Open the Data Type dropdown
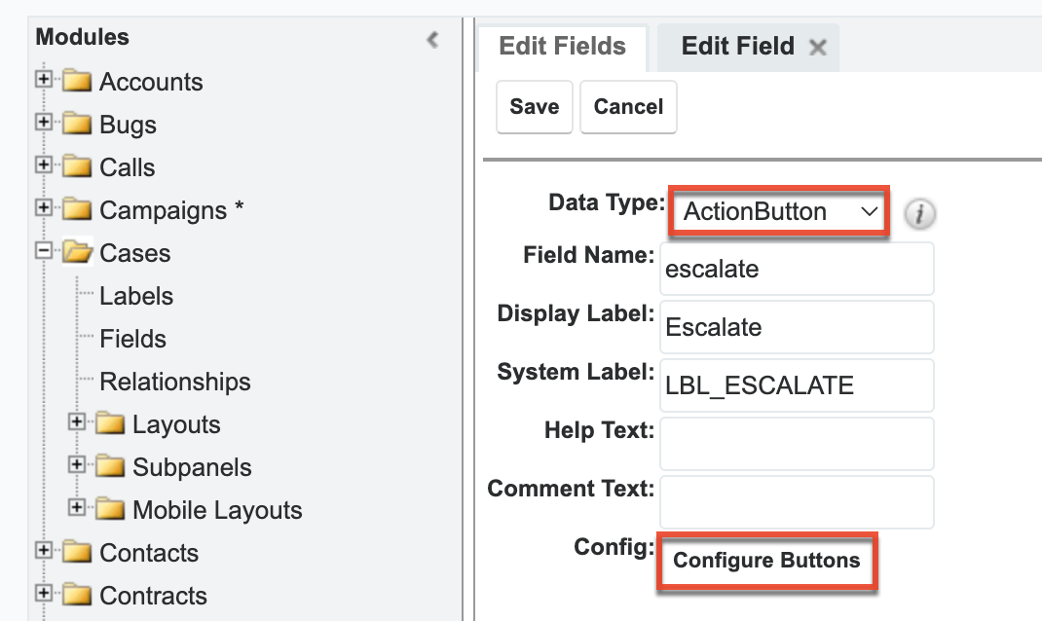The height and width of the screenshot is (621, 1042). pos(777,211)
